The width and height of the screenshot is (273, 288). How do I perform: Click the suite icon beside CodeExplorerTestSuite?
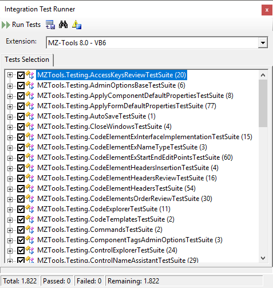click(30, 209)
